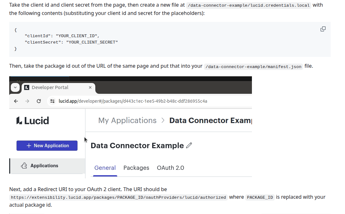Viewport: 345px width, 214px height.
Task: Click the browser forward arrow
Action: pyautogui.click(x=27, y=101)
